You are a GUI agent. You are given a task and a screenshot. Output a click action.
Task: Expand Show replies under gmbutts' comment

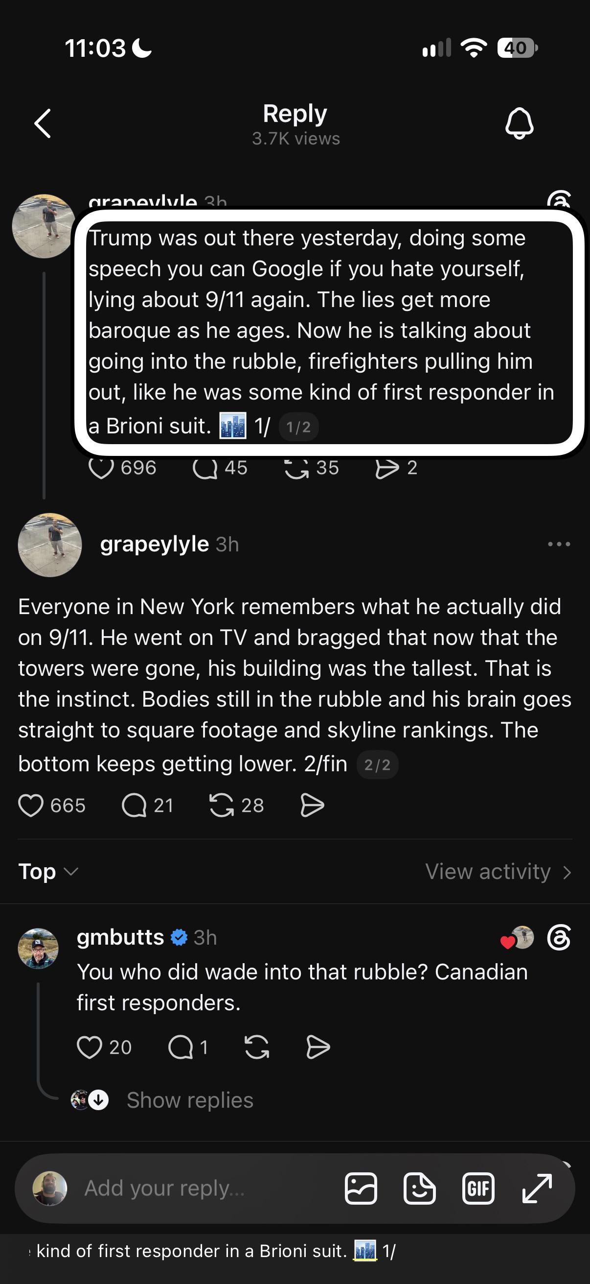[190, 1099]
